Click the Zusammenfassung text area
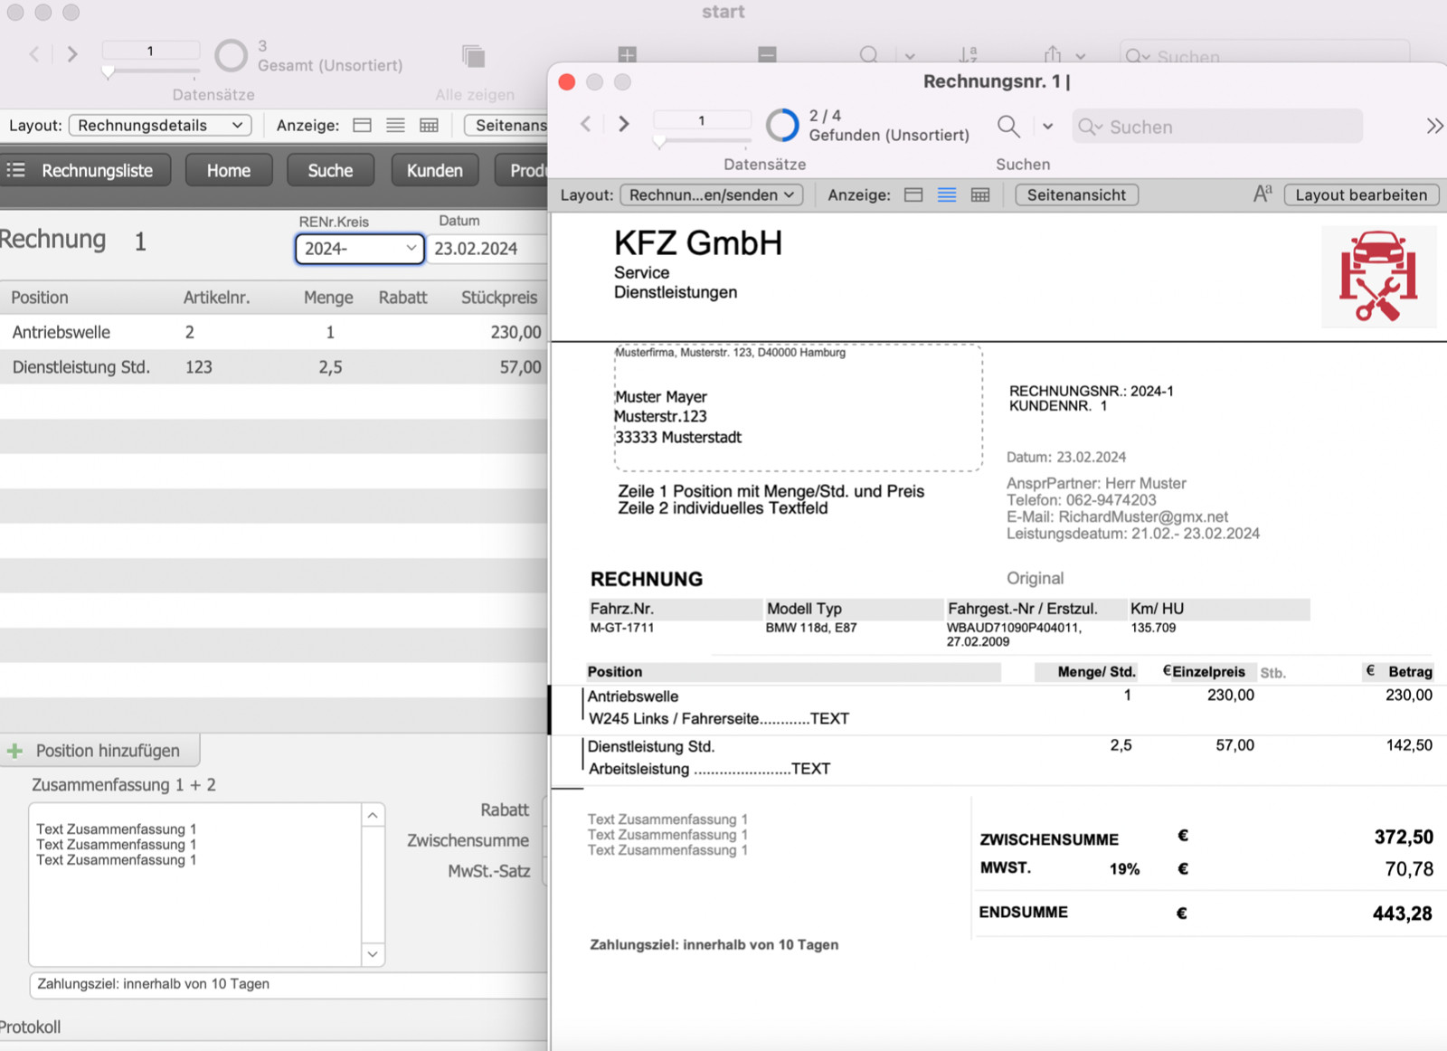 [195, 885]
